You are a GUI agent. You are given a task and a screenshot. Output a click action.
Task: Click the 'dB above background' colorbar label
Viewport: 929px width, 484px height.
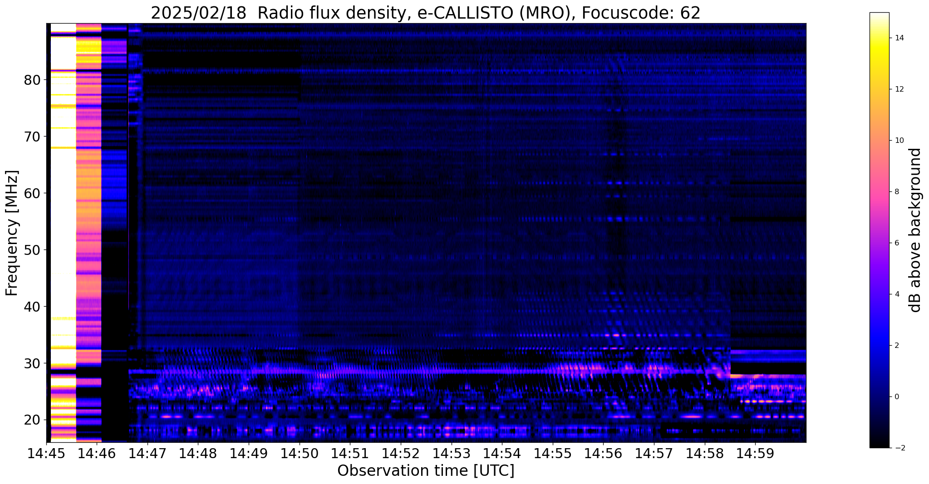pos(916,230)
